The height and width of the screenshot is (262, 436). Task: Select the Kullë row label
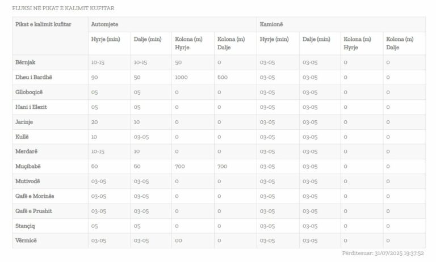(22, 136)
